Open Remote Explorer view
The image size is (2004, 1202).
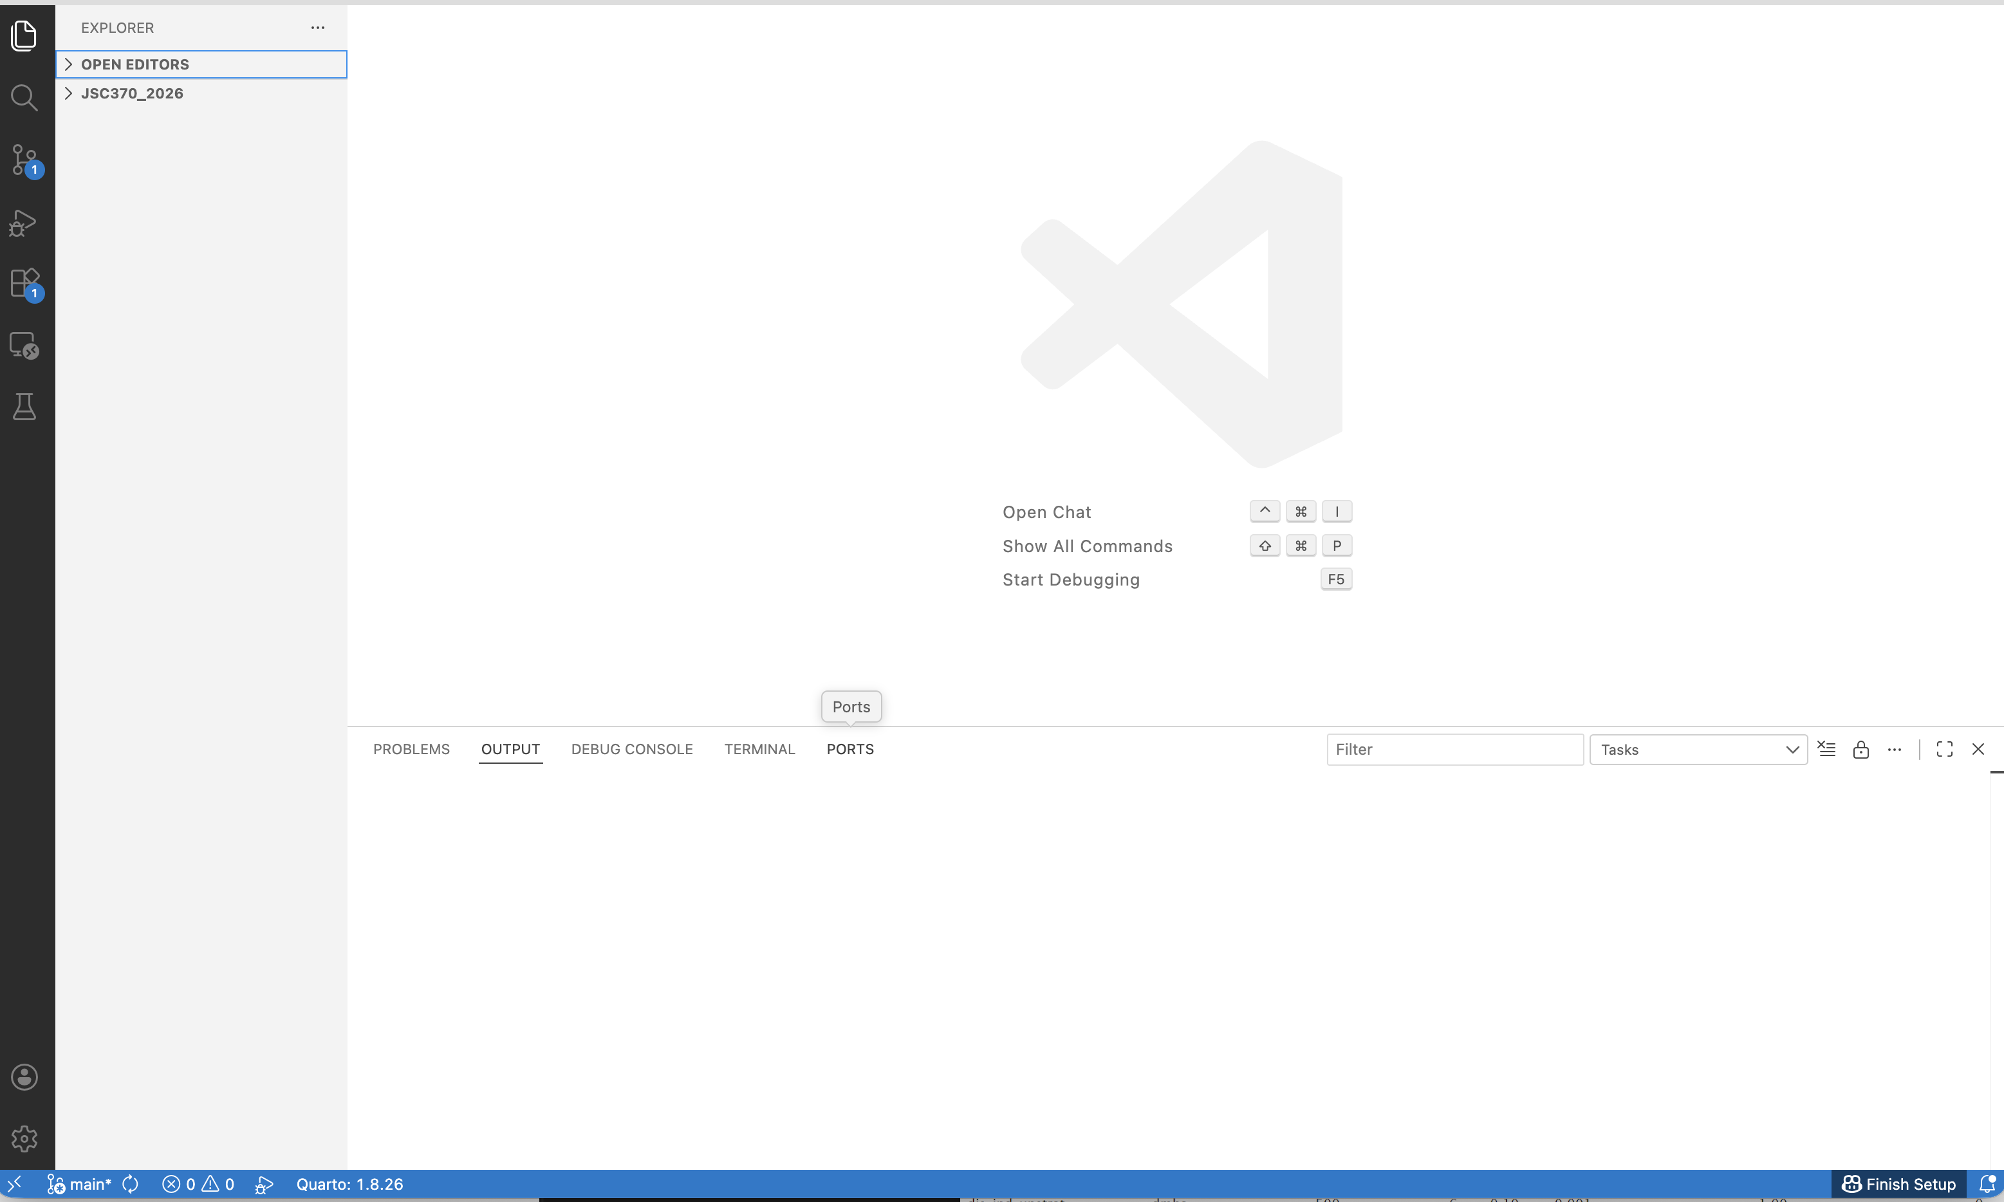coord(24,345)
